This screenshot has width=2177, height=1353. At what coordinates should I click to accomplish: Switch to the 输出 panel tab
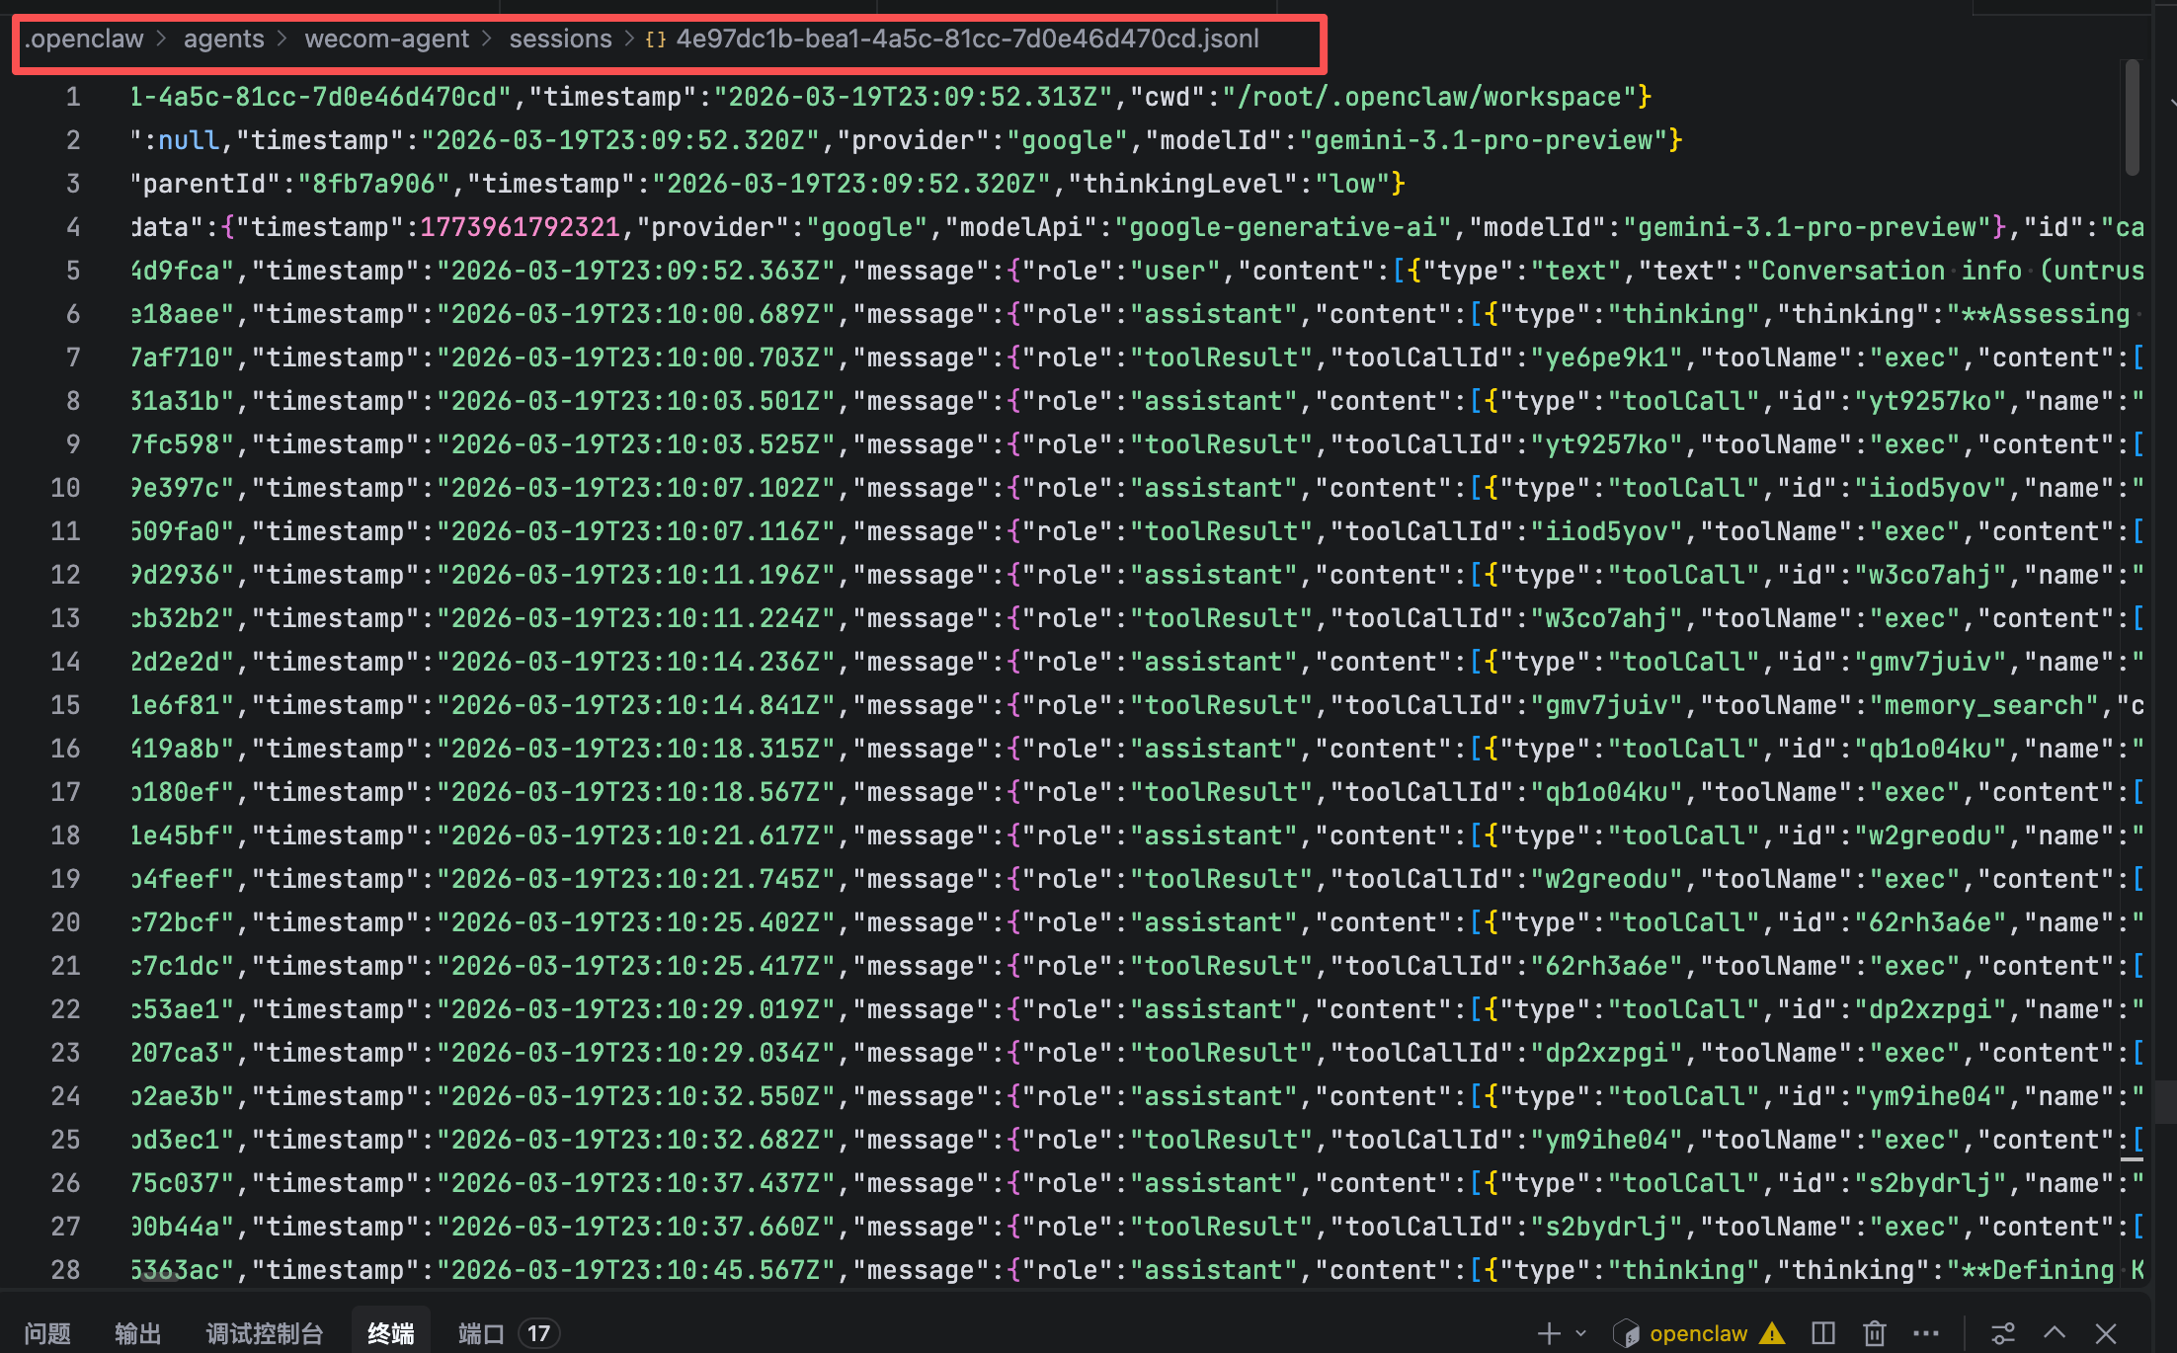(137, 1333)
